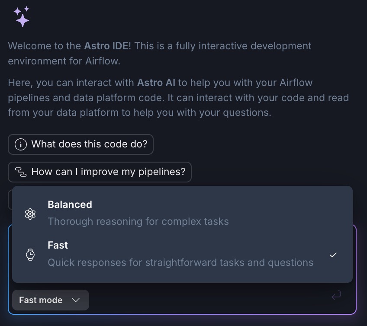
Task: Click the 'environment for Airflow' welcome line
Action: coord(64,61)
